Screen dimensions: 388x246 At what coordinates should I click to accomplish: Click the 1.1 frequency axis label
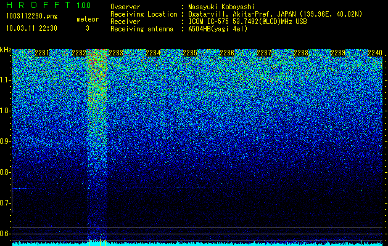click(x=6, y=80)
